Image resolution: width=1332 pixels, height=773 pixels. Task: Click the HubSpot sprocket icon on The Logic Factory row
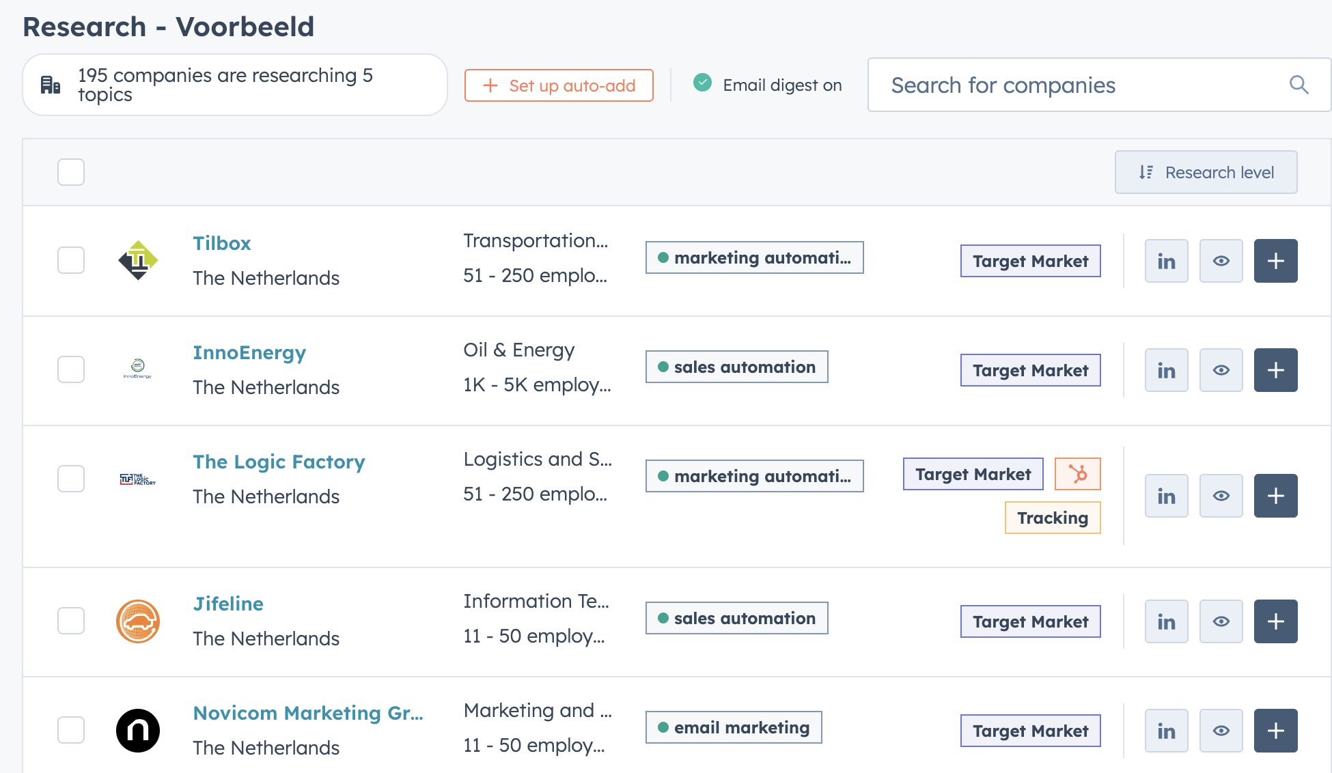1077,473
